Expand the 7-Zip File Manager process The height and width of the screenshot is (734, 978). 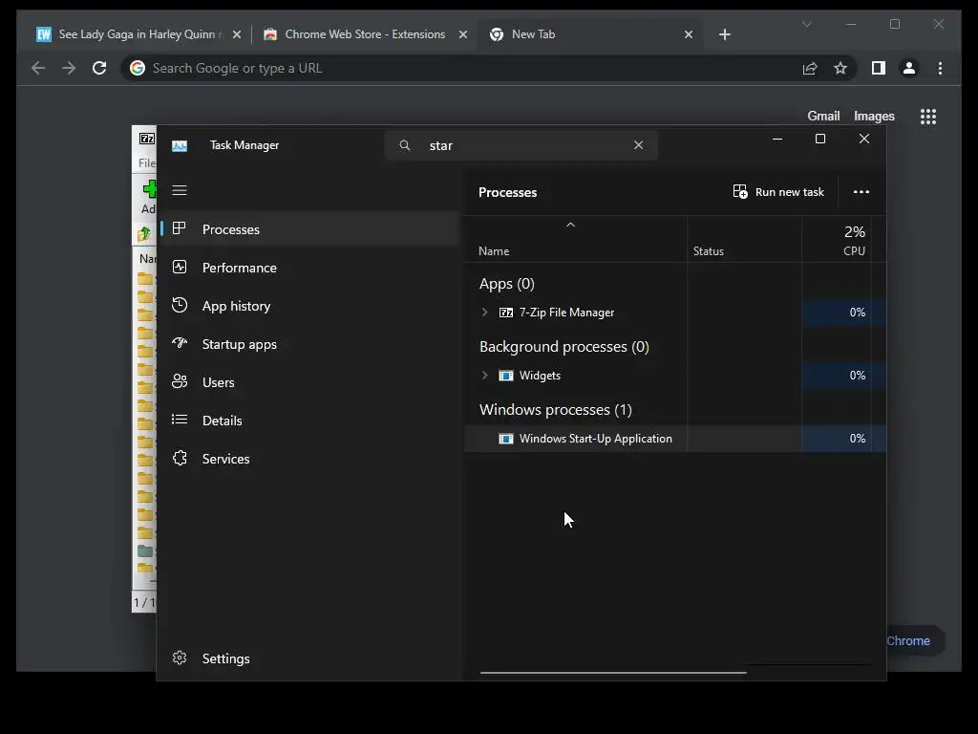[x=484, y=313]
